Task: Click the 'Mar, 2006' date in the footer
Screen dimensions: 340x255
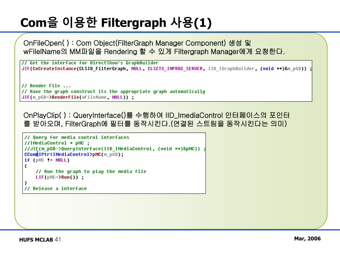Action: click(307, 239)
